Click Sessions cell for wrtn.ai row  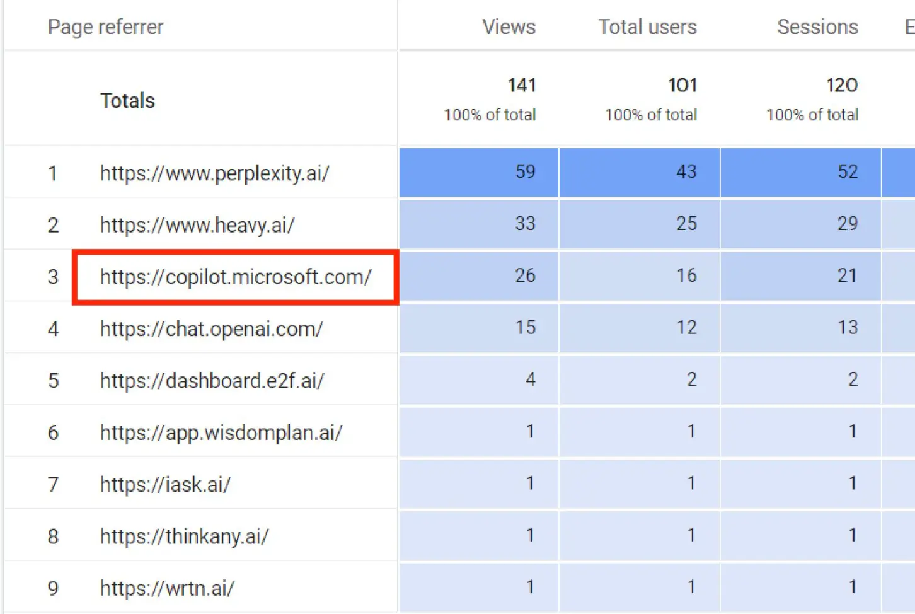[x=801, y=588]
